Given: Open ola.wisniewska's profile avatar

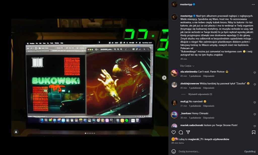Looking at the screenshot, I should (x=174, y=73).
